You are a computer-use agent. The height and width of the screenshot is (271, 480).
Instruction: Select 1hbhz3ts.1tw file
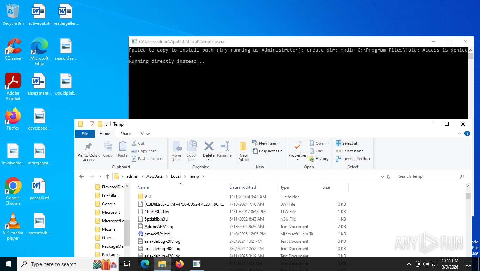(x=242, y=212)
